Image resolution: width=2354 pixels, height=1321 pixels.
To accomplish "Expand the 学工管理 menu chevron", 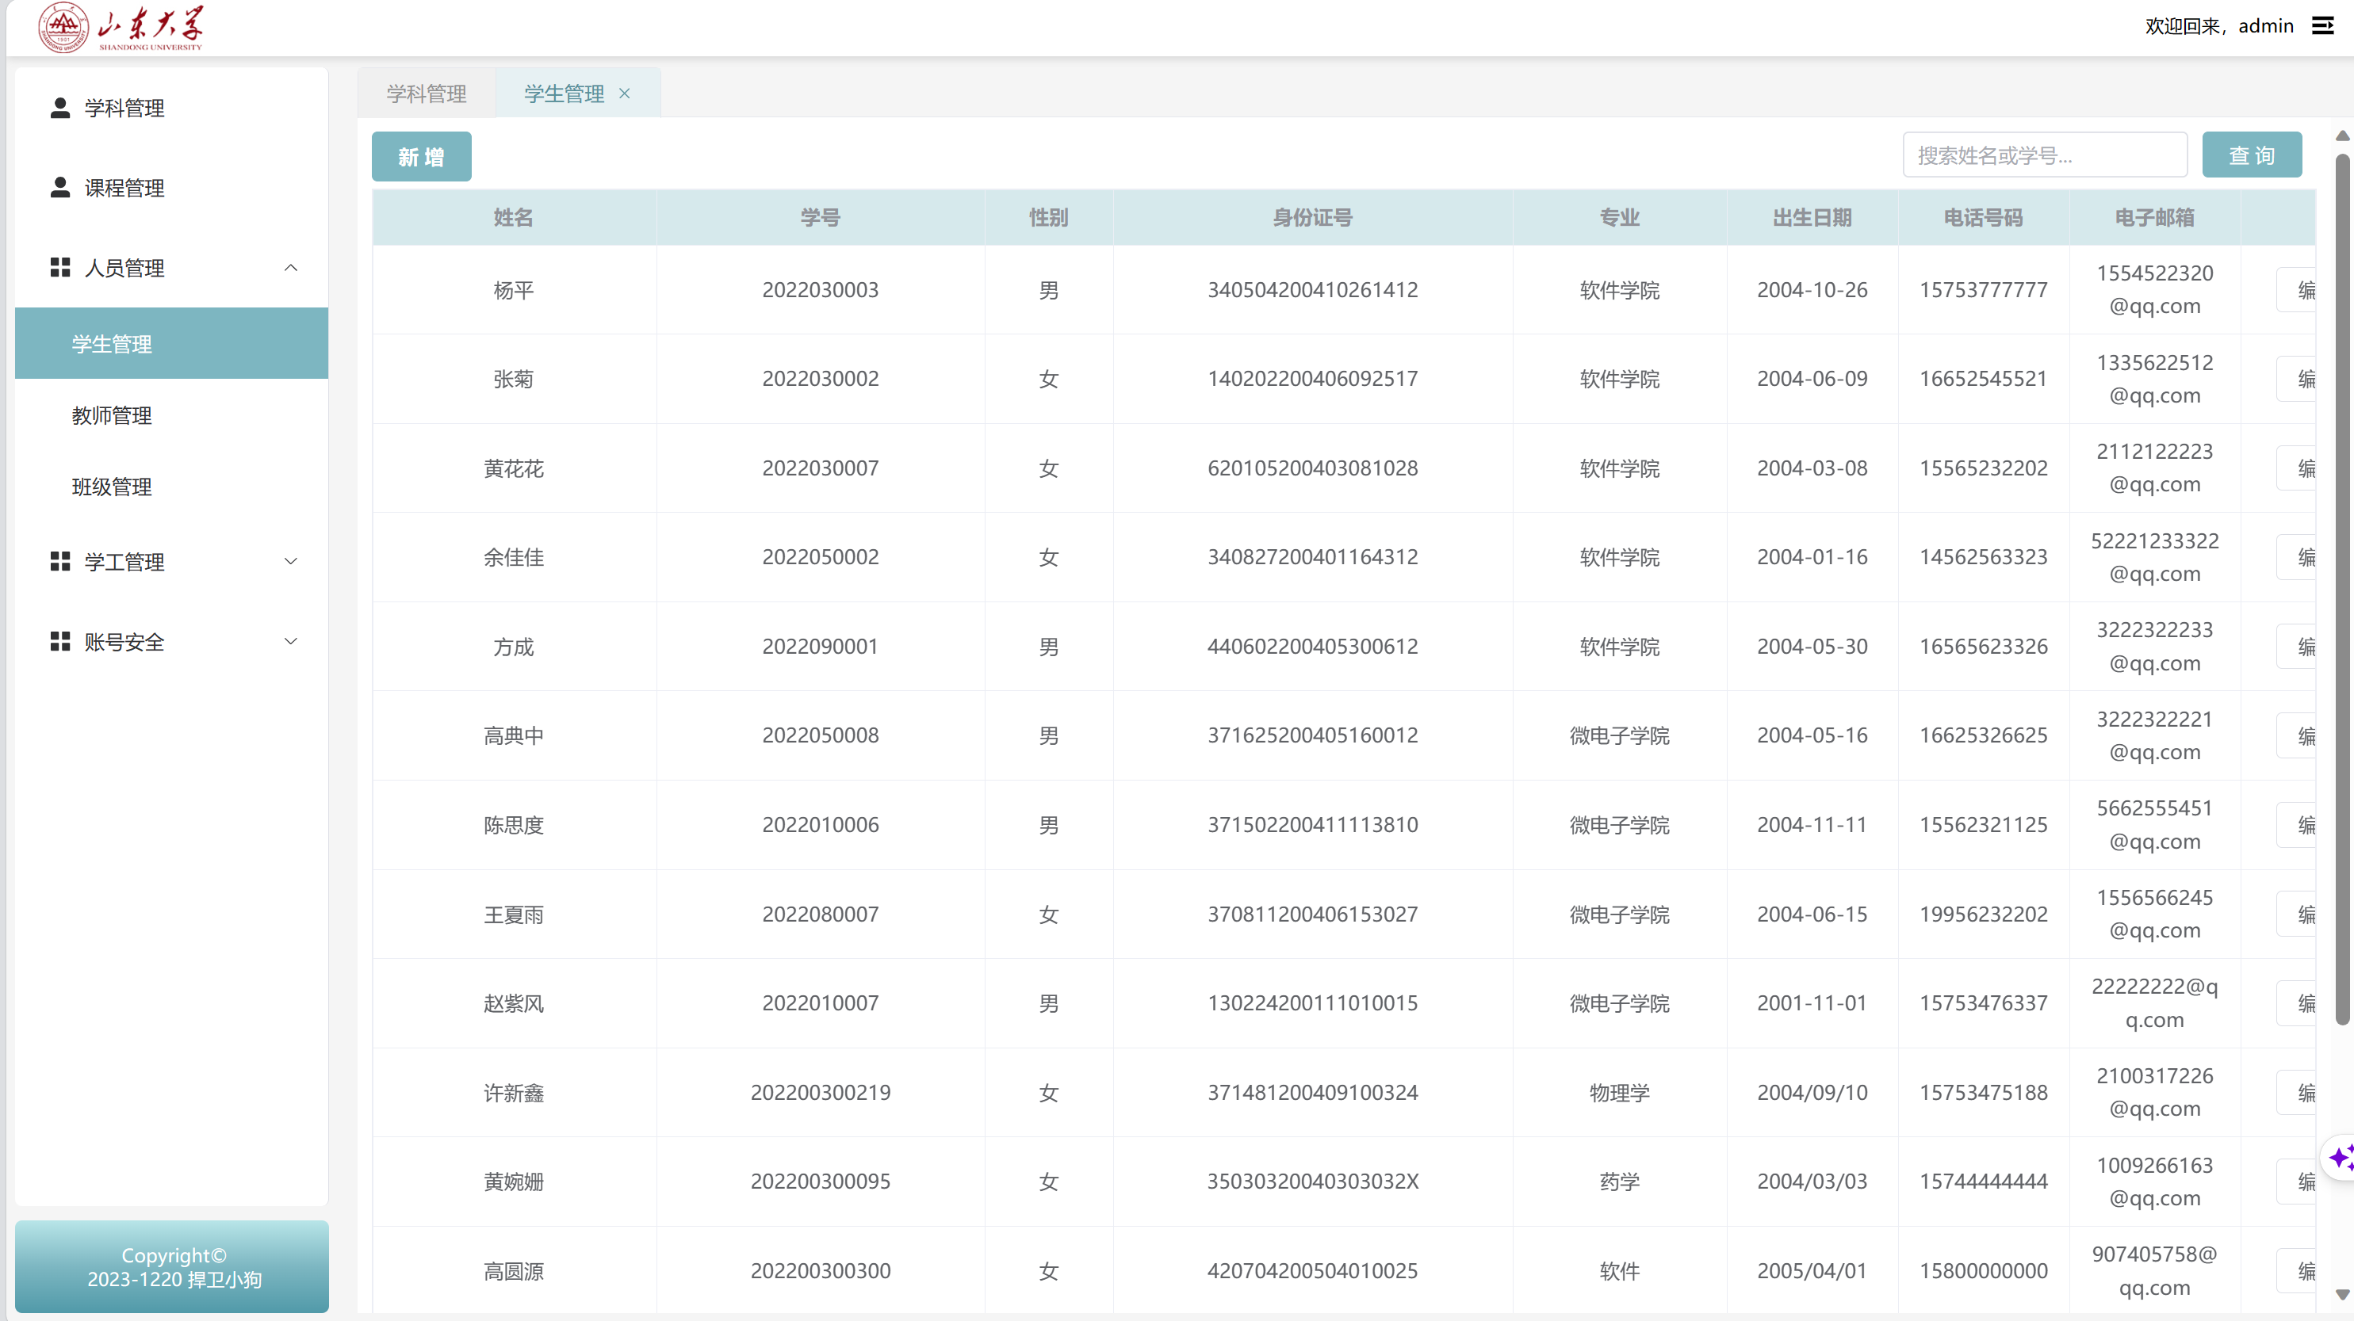I will coord(291,561).
